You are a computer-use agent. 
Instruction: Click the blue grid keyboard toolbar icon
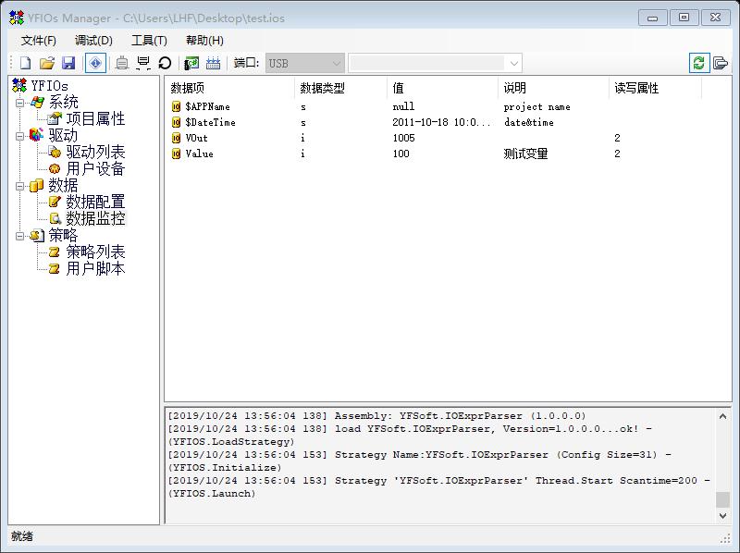213,63
